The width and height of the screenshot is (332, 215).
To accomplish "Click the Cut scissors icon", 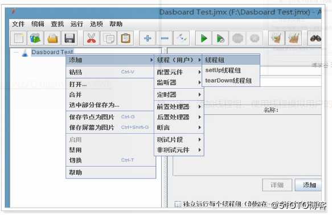I will (91, 38).
